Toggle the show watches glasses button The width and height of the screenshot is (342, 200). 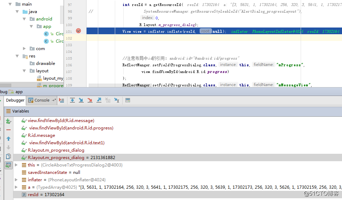point(8,165)
